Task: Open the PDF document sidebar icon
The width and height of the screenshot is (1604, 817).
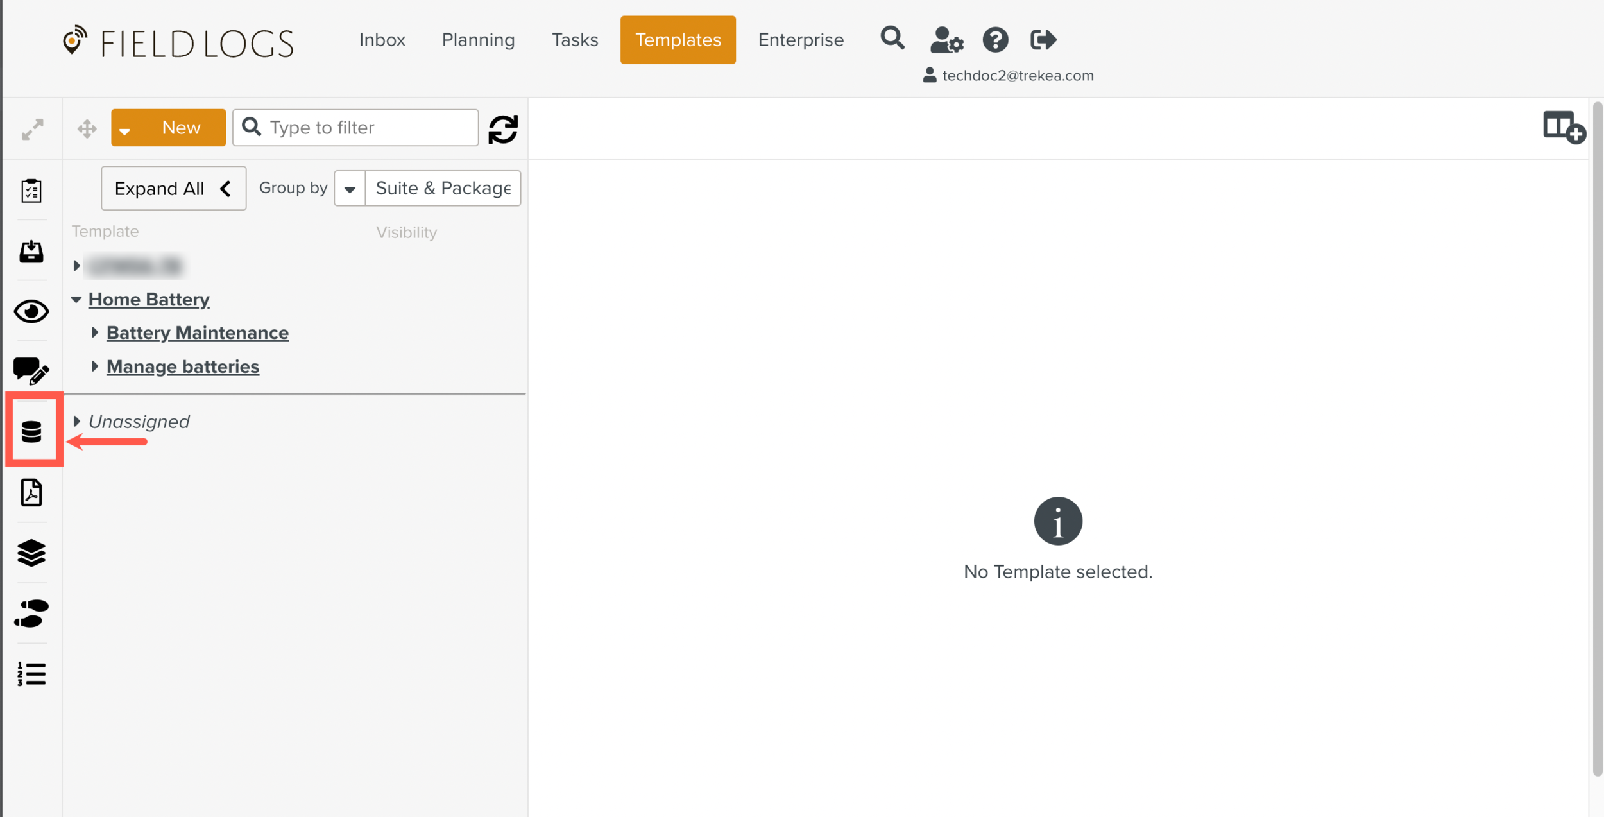Action: click(31, 492)
